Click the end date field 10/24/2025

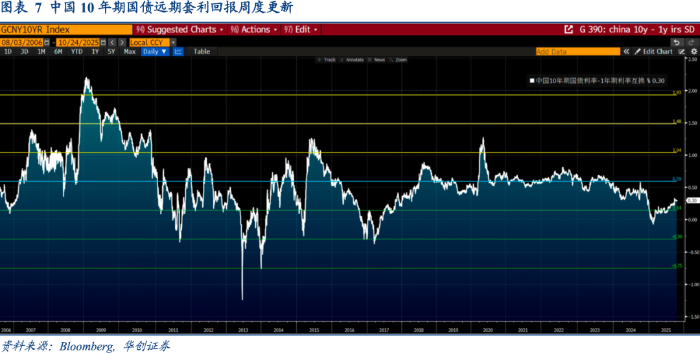[x=78, y=42]
